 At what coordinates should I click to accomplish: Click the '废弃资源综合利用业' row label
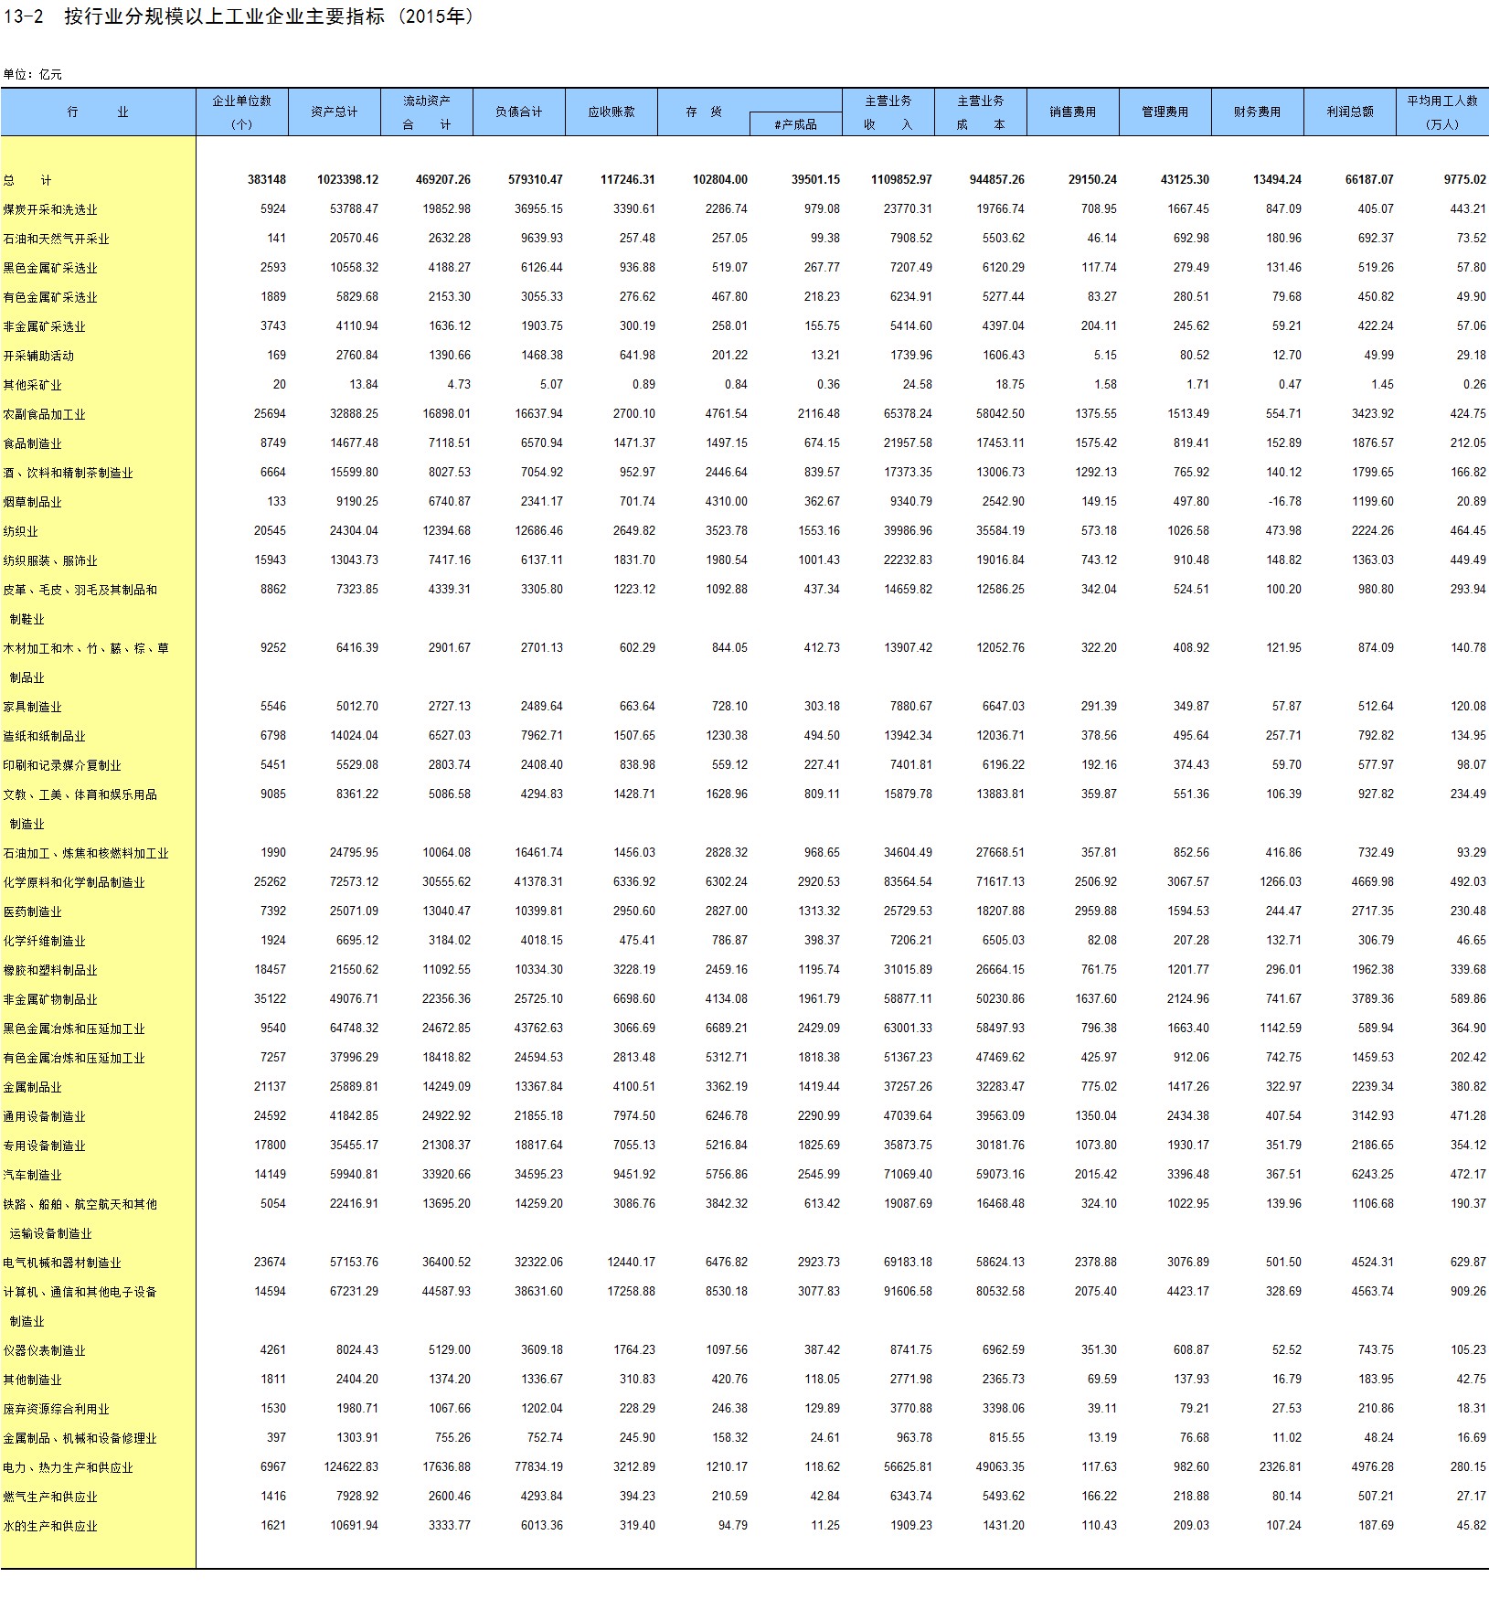57,1409
